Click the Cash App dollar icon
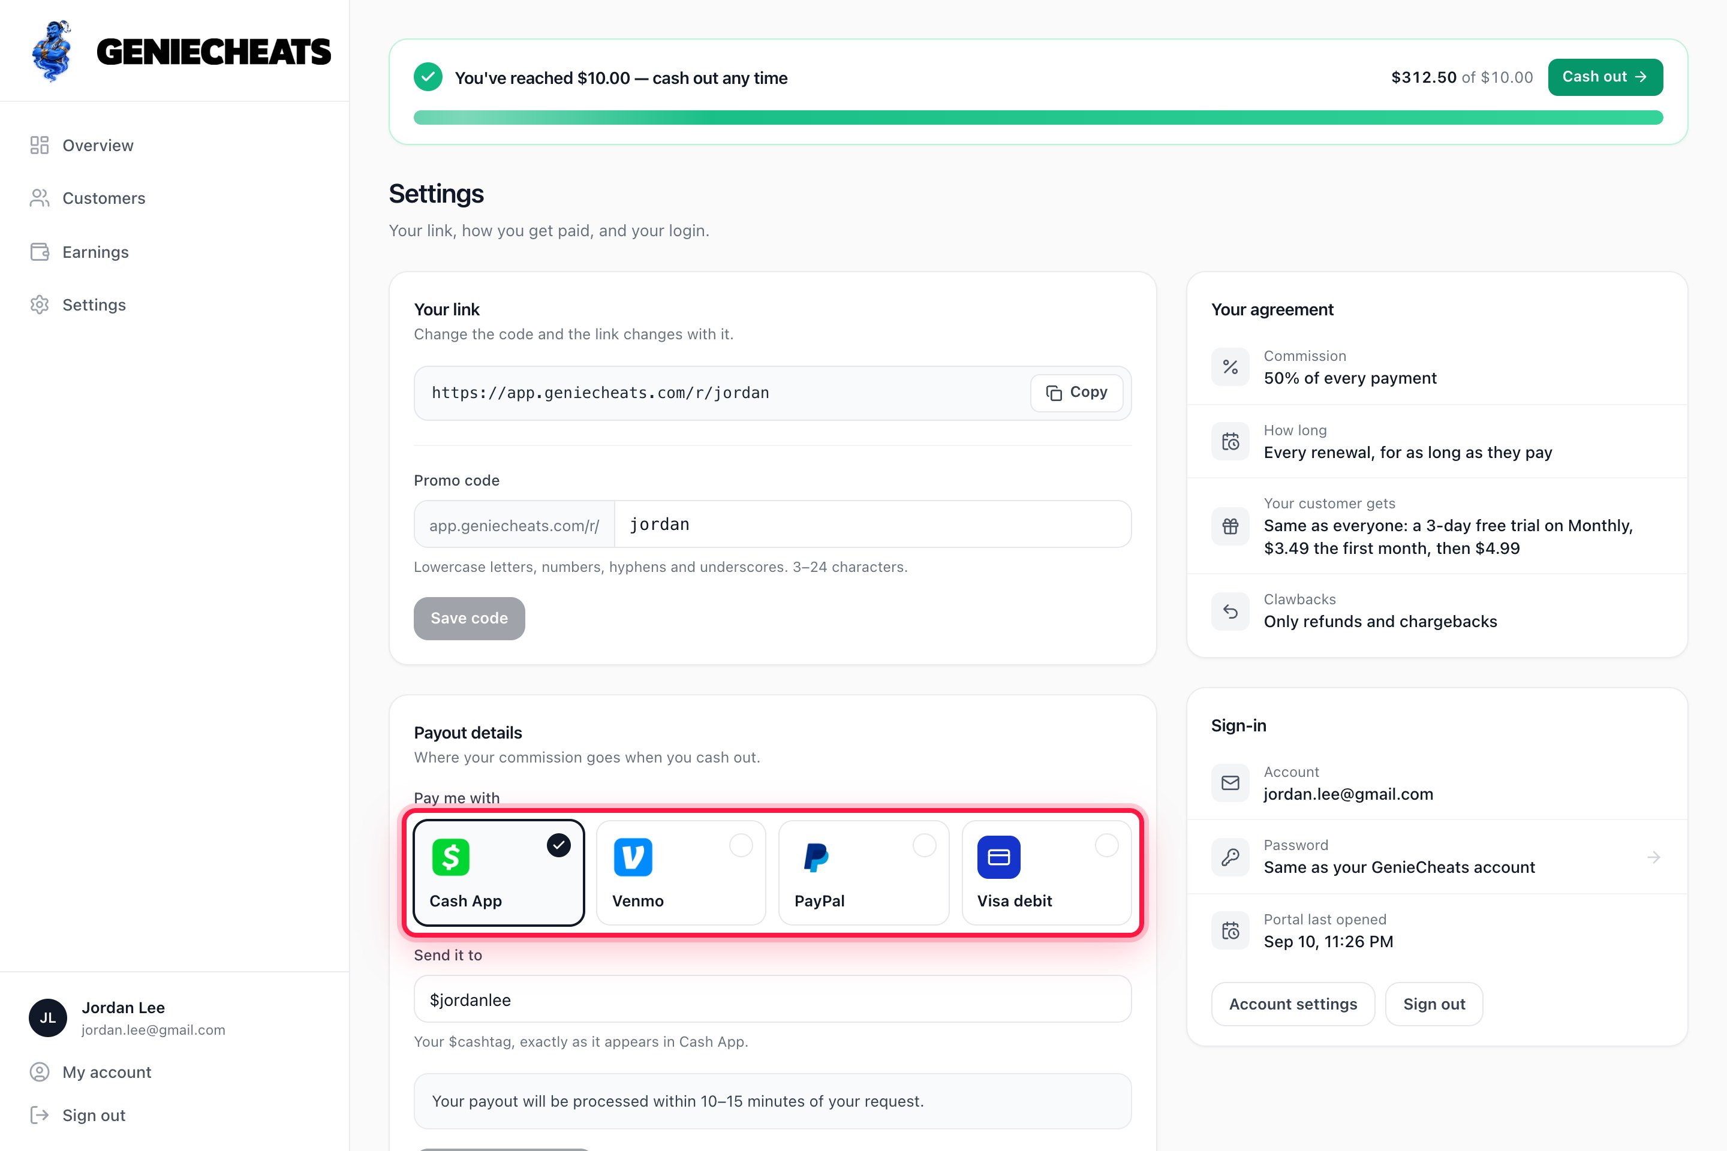 click(450, 857)
